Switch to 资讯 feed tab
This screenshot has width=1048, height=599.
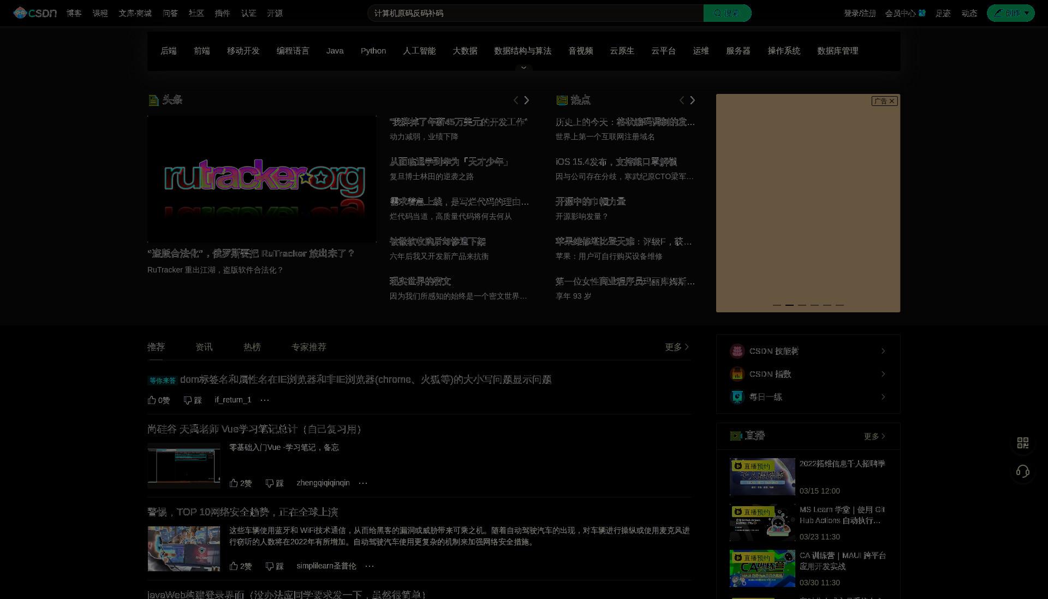(x=204, y=347)
